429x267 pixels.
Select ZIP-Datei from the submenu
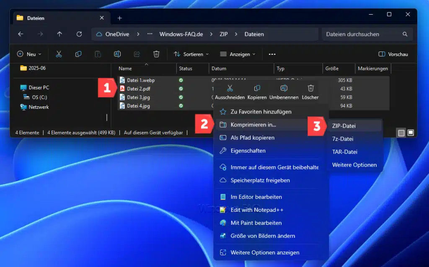pyautogui.click(x=344, y=126)
